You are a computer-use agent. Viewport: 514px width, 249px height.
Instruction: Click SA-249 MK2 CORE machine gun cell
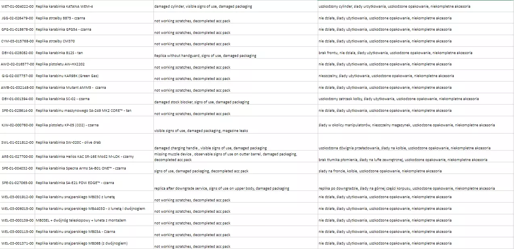tap(83, 111)
